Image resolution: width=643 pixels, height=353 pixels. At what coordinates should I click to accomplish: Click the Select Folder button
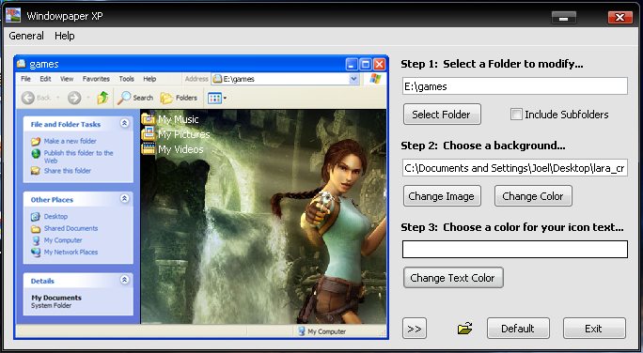442,115
